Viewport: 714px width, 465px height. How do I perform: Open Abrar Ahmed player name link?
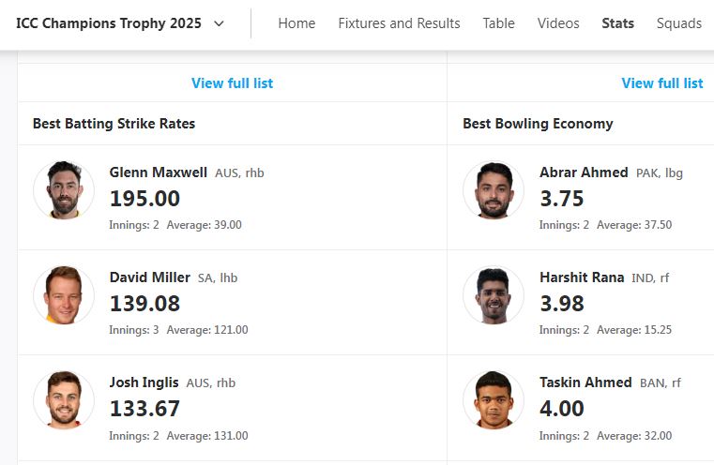584,172
